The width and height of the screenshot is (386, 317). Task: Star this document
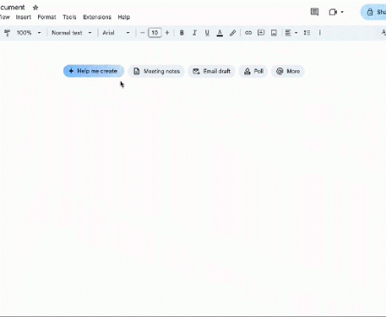(x=35, y=8)
